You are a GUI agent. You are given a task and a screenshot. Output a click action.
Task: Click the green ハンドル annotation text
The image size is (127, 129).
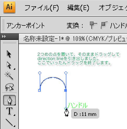(78, 105)
